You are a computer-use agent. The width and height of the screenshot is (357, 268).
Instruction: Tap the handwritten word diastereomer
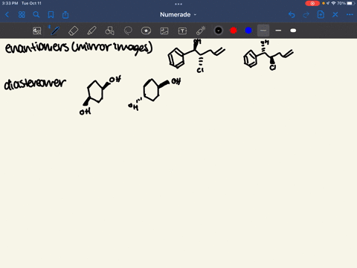coord(35,83)
